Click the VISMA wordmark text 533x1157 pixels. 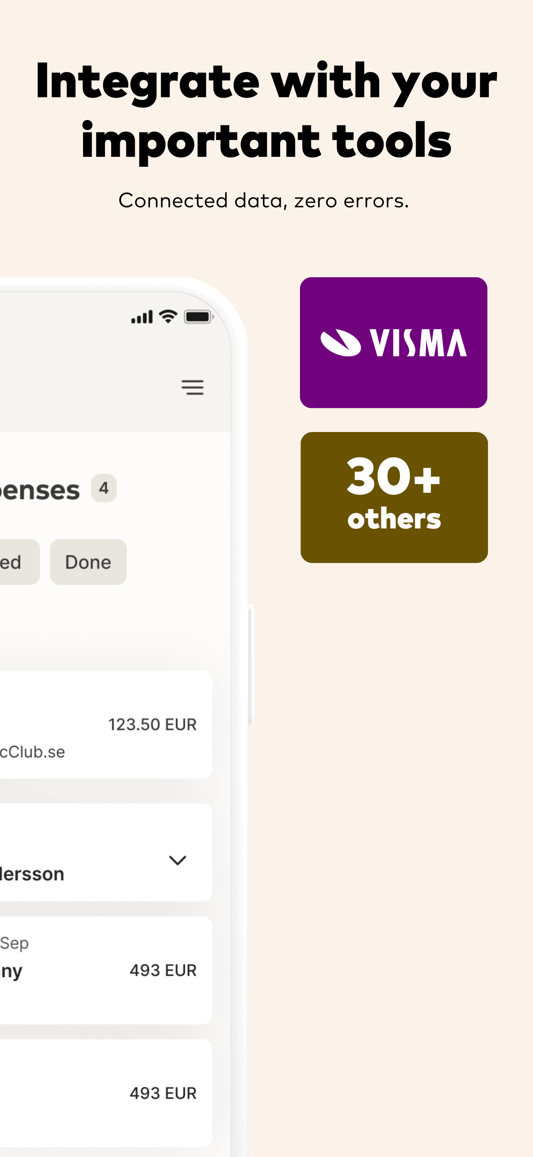418,343
